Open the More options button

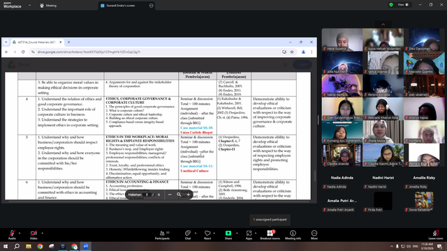pos(314,235)
